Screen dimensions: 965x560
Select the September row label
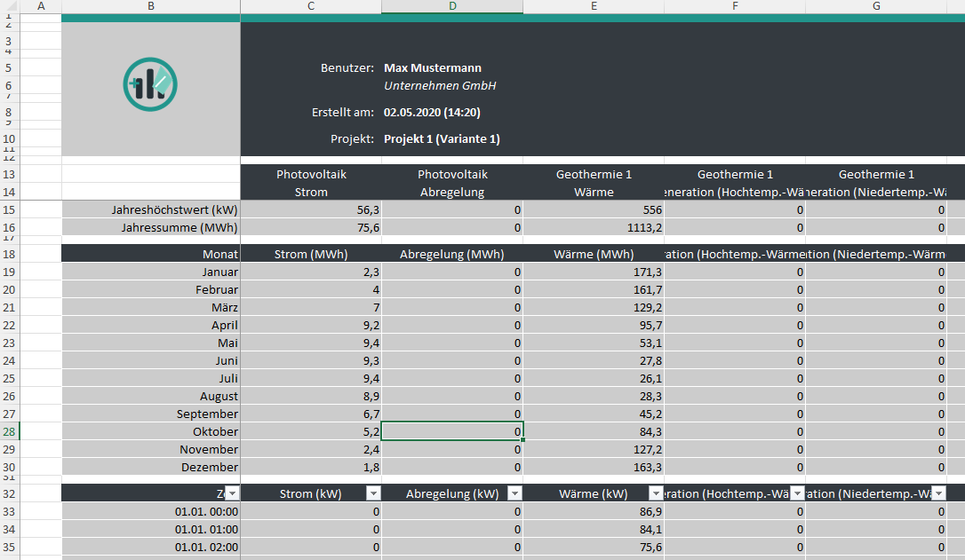(x=151, y=414)
